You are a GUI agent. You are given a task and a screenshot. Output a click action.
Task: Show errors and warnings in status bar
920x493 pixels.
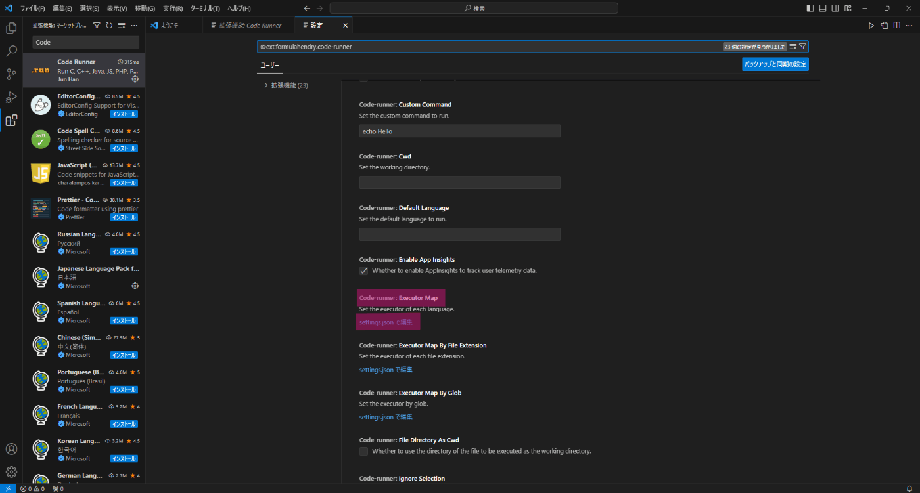(32, 488)
